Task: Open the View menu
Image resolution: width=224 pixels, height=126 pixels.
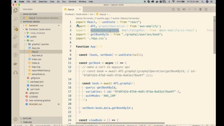Action: (x=52, y=1)
